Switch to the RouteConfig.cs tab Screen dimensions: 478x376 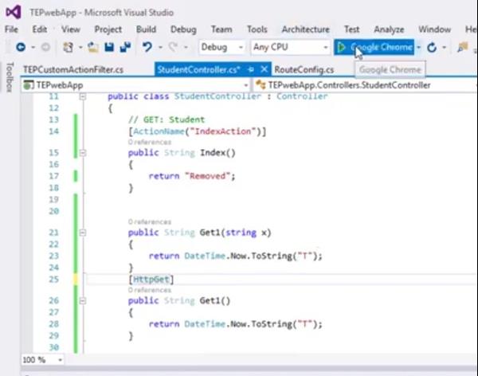[x=304, y=70]
